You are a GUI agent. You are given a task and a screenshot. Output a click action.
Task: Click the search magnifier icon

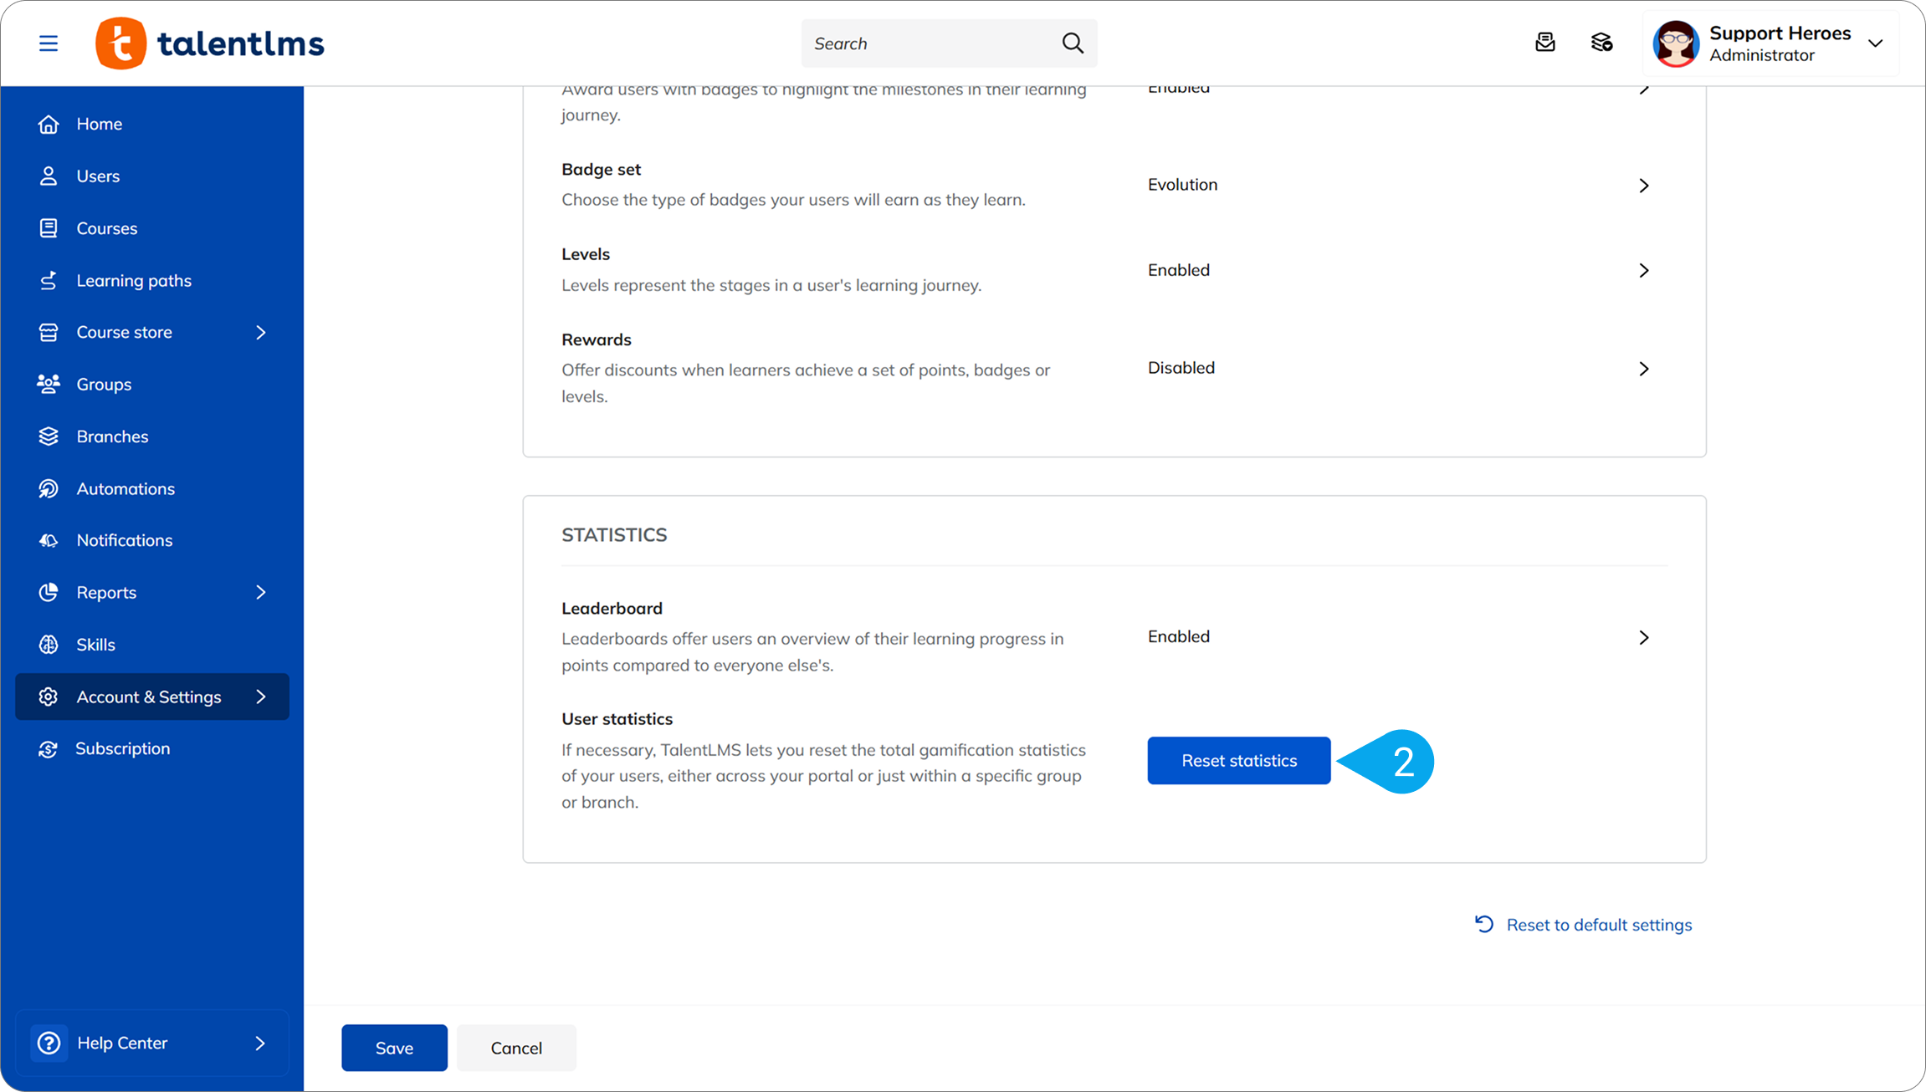(x=1073, y=43)
